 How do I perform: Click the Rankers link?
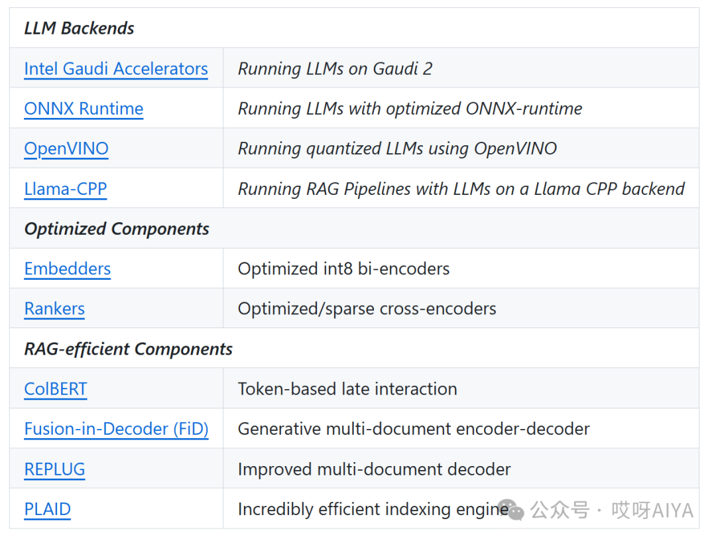[x=54, y=309]
